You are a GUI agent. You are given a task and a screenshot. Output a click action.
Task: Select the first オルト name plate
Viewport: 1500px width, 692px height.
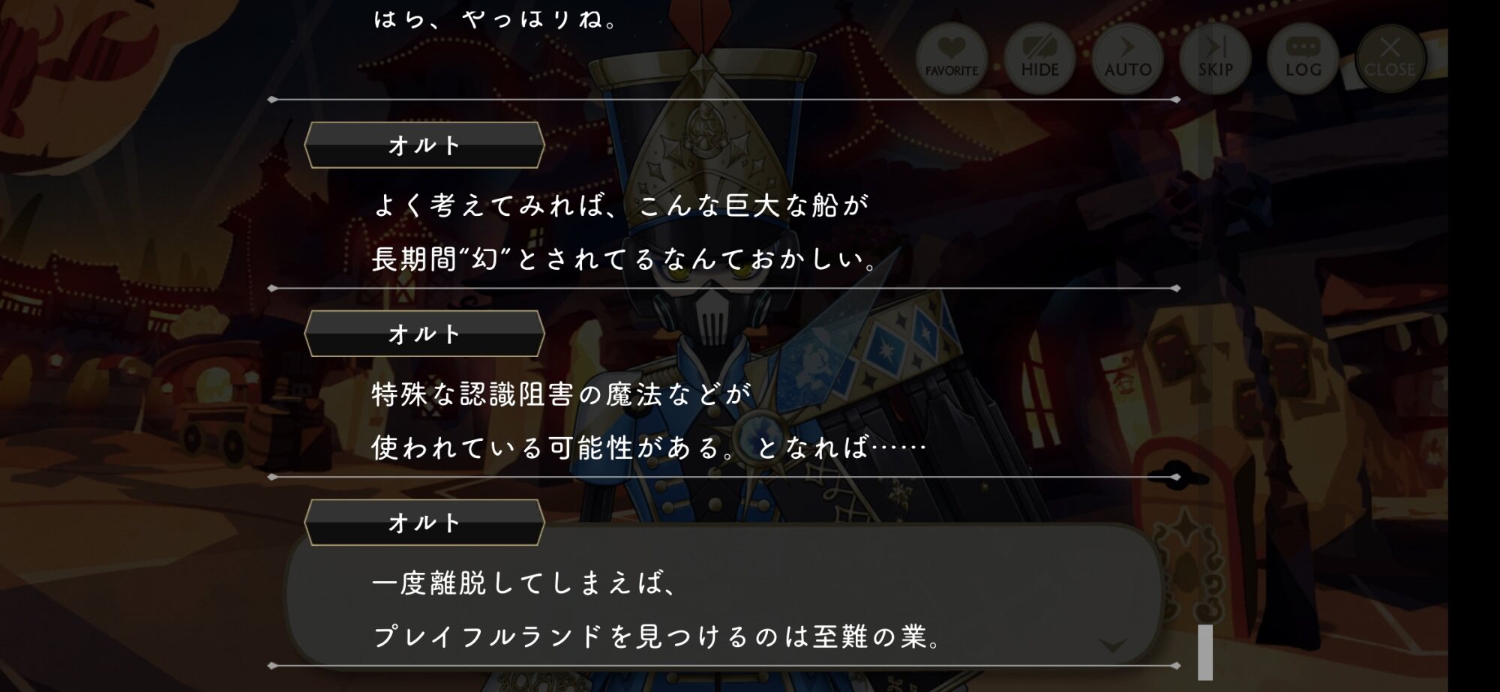(424, 145)
